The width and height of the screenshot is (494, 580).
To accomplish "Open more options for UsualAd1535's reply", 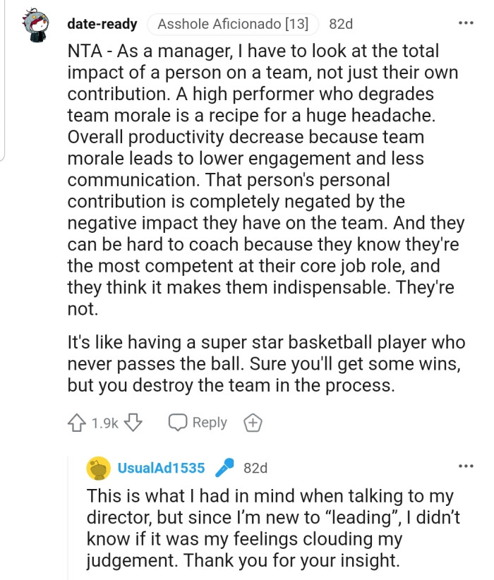I will [466, 466].
